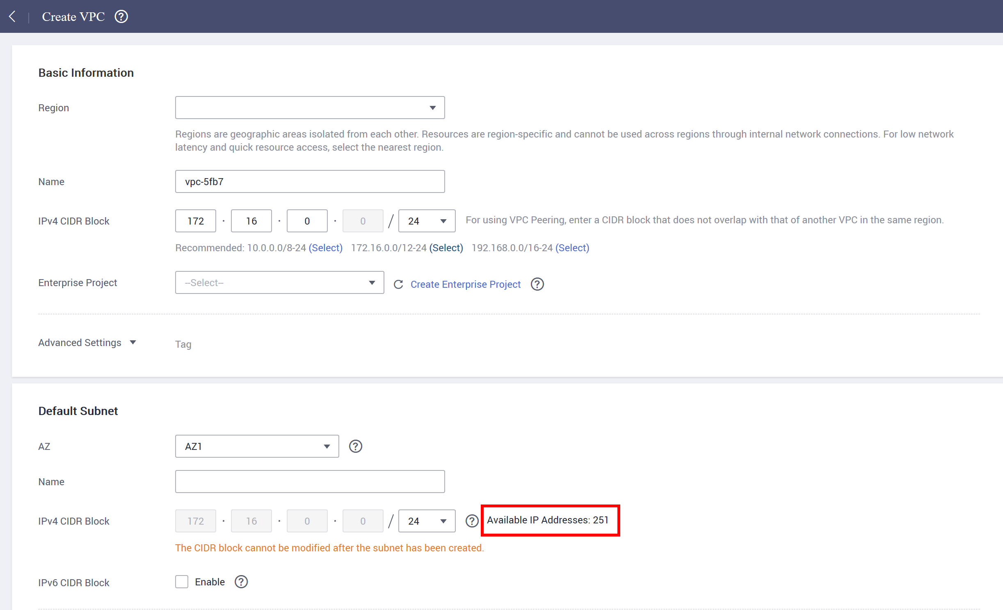The height and width of the screenshot is (610, 1003).
Task: Enable the IPv6 CIDR Block checkbox
Action: coord(182,582)
